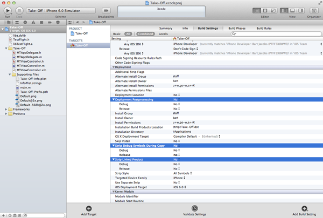323x218 pixels.
Task: Collapse Strip Debug Symbols During Copy
Action: tap(113, 146)
